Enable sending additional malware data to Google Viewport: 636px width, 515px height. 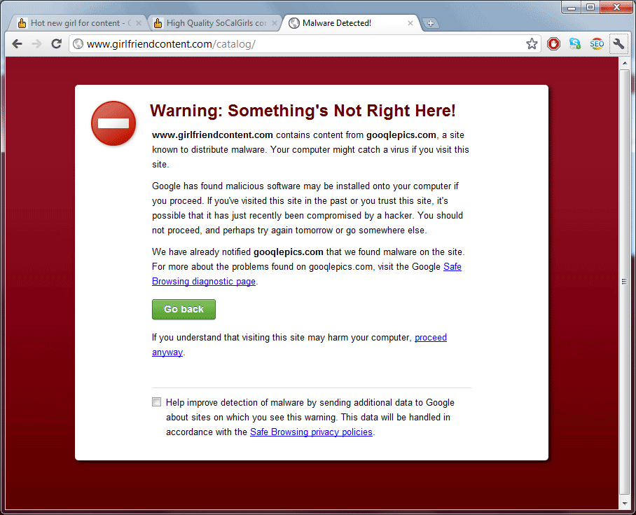tap(157, 401)
